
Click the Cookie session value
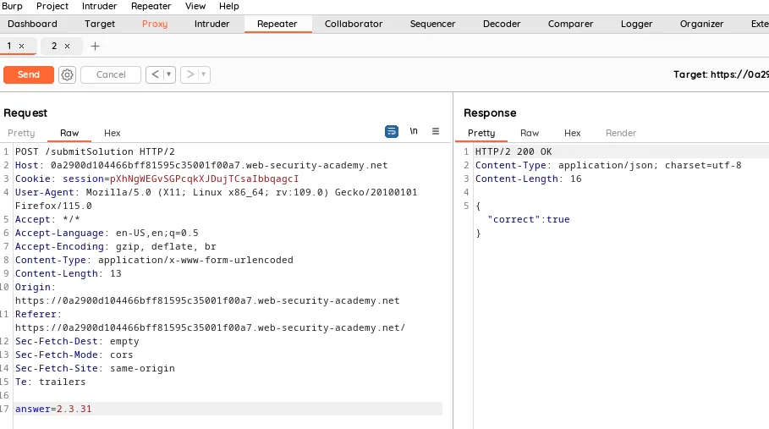(204, 179)
